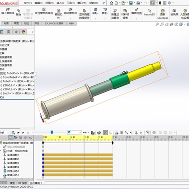The width and height of the screenshot is (189, 189).
Task: Toggle the autokey button in motion toolbar
Action: [105, 133]
